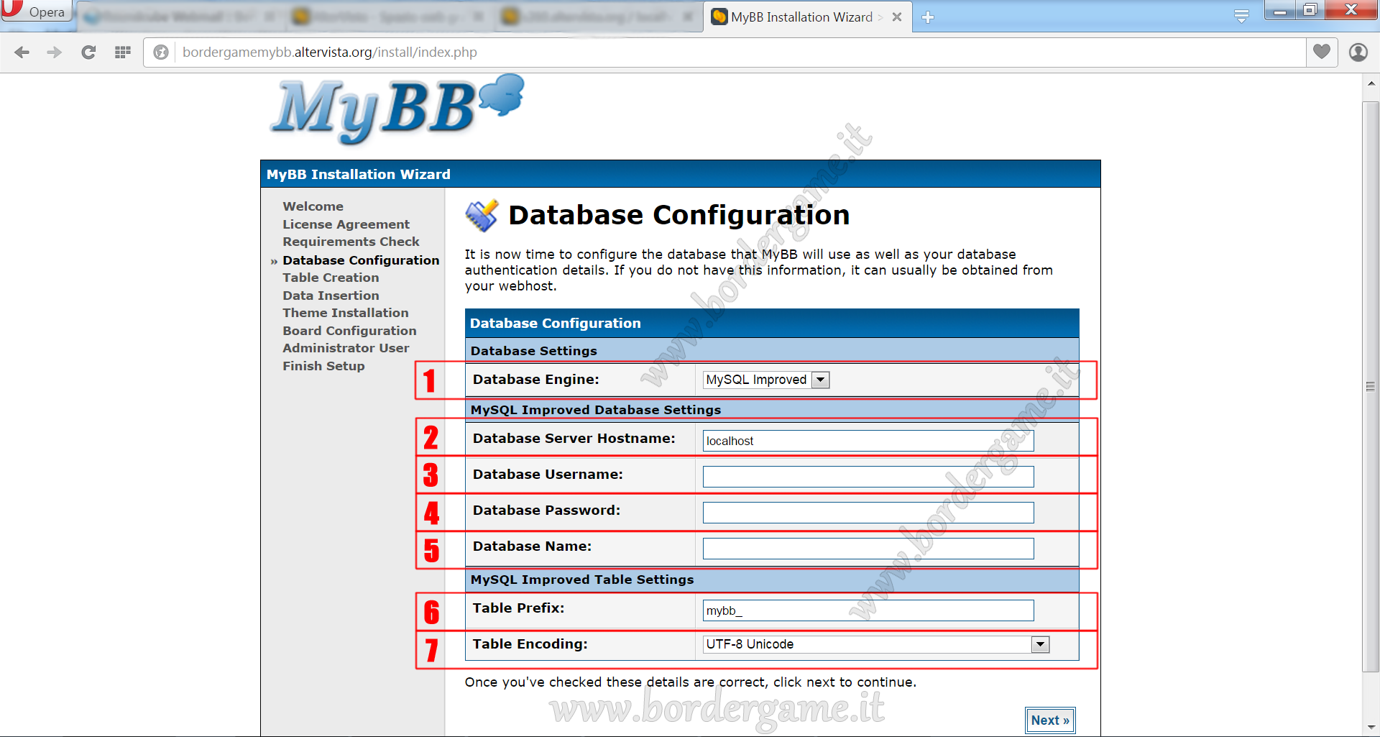Image resolution: width=1380 pixels, height=737 pixels.
Task: Open the Speed Dial grid icon
Action: coord(123,52)
